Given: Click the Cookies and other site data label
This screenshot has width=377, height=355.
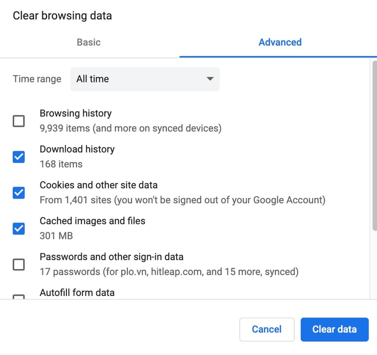Looking at the screenshot, I should (x=98, y=185).
